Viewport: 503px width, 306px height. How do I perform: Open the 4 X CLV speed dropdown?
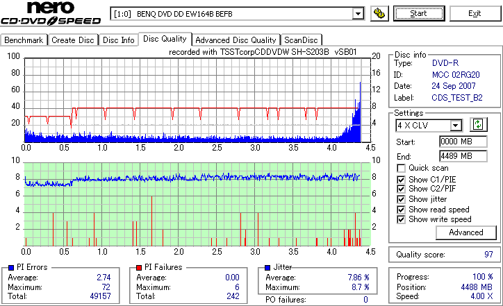[x=455, y=126]
